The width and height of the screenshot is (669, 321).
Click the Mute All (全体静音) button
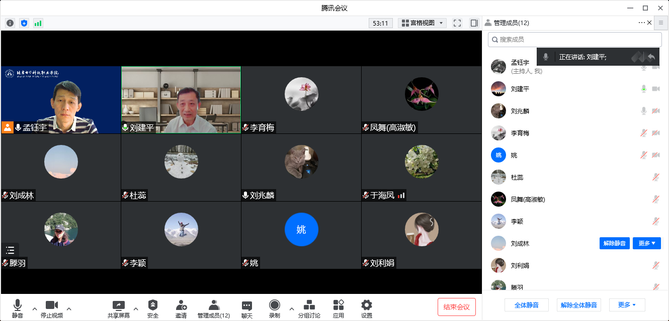tap(527, 305)
